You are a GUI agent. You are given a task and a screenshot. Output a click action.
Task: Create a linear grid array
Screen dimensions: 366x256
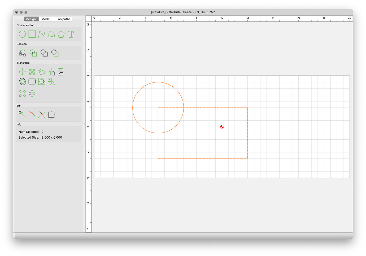tap(22, 94)
